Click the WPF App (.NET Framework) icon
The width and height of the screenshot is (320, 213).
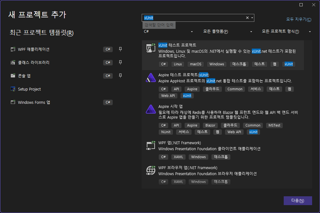pos(151,145)
